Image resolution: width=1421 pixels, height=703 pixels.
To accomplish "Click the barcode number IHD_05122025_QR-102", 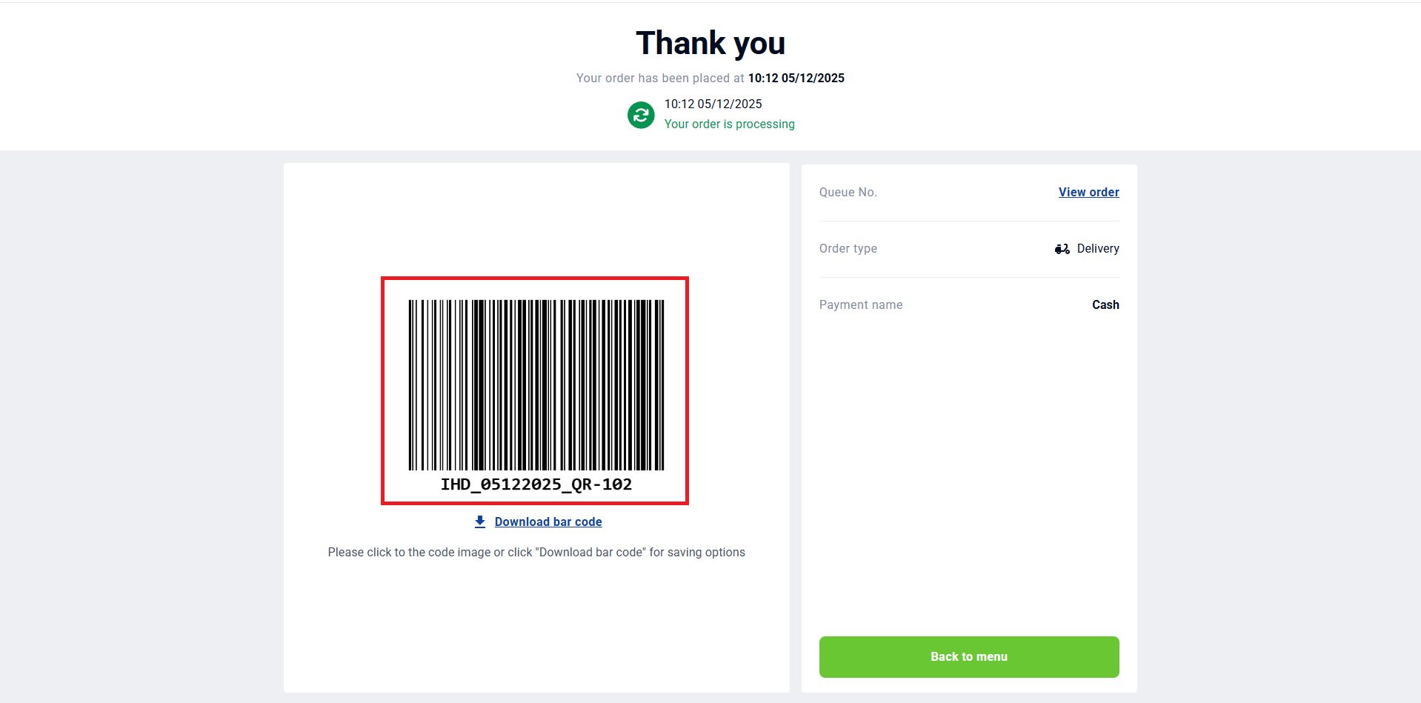I will pyautogui.click(x=536, y=484).
